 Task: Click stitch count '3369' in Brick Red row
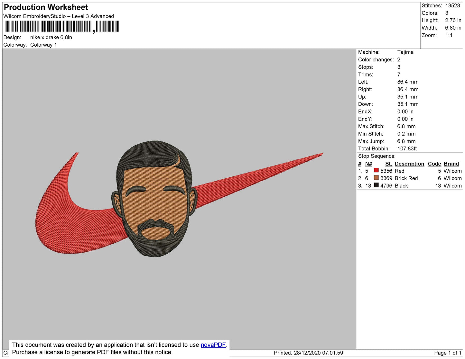[x=386, y=178]
